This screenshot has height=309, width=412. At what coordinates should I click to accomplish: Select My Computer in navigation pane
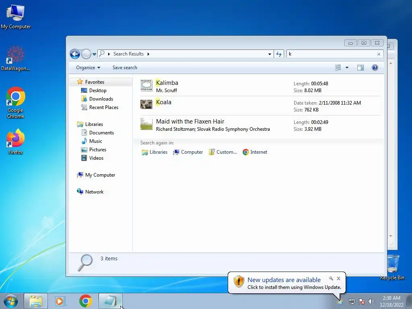coord(100,175)
